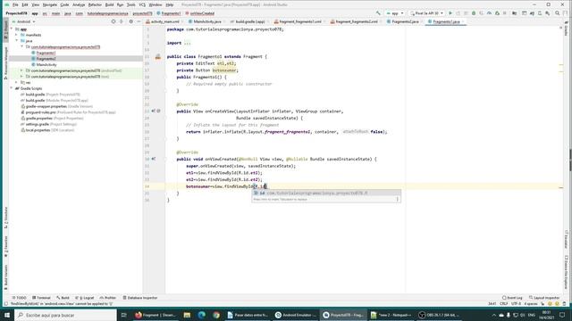This screenshot has width=572, height=321.
Task: Collapse the Gradle Scripts node
Action: coord(12,88)
